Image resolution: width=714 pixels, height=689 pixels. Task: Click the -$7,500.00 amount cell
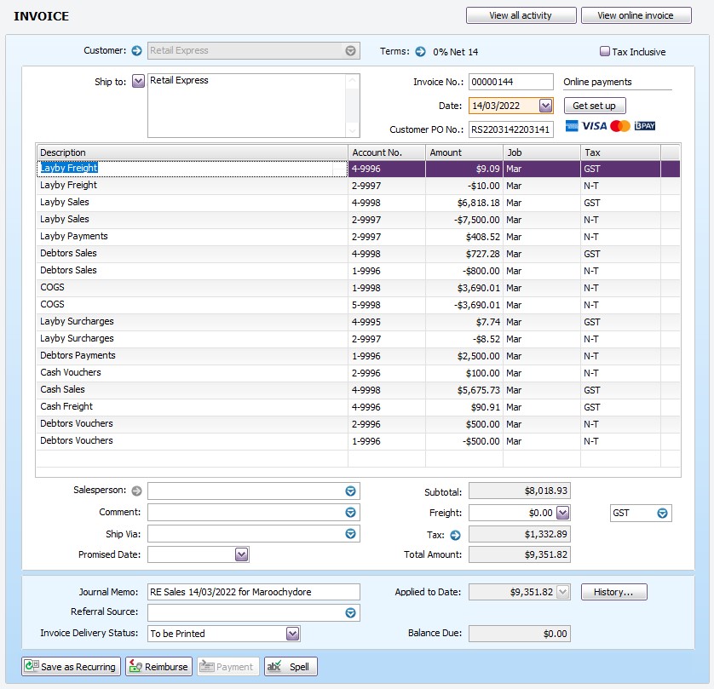(x=464, y=220)
